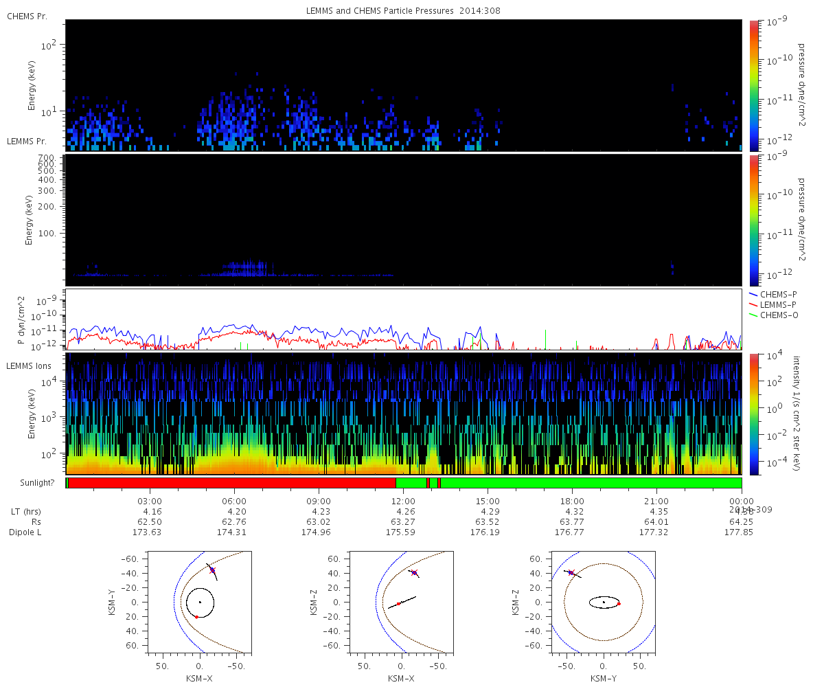
Task: Click the 12:00 time axis tick label
Action: pyautogui.click(x=404, y=501)
